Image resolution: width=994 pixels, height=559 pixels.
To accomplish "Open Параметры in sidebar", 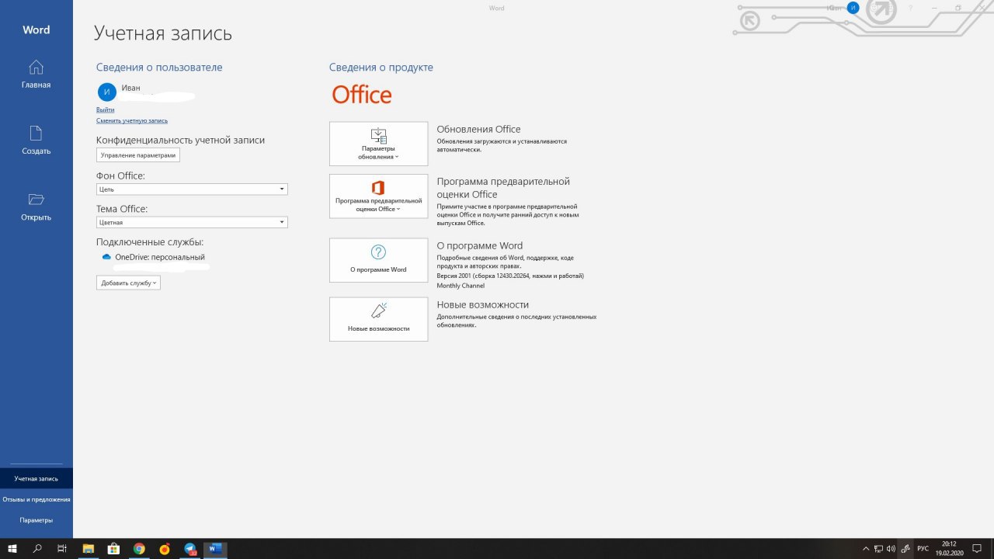I will pyautogui.click(x=36, y=520).
